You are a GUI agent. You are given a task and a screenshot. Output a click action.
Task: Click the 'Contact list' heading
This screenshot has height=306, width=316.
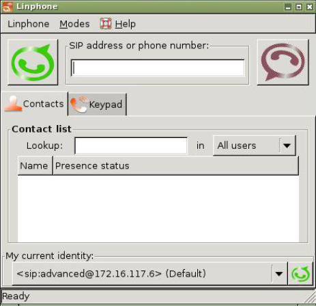(42, 129)
